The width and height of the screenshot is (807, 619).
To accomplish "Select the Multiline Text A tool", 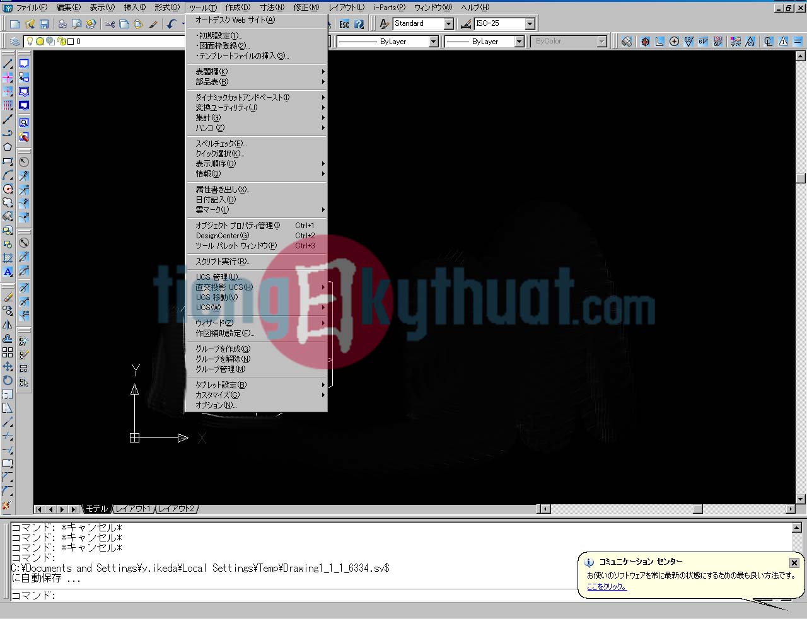I will tap(8, 272).
